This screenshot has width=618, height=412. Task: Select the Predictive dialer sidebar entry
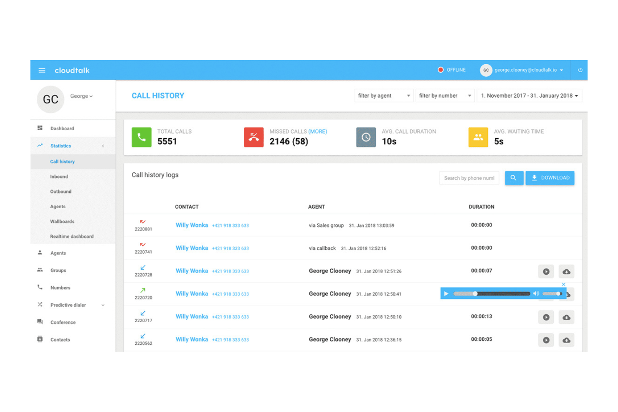click(68, 305)
